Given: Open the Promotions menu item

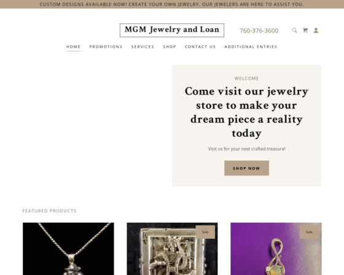Looking at the screenshot, I should [106, 47].
